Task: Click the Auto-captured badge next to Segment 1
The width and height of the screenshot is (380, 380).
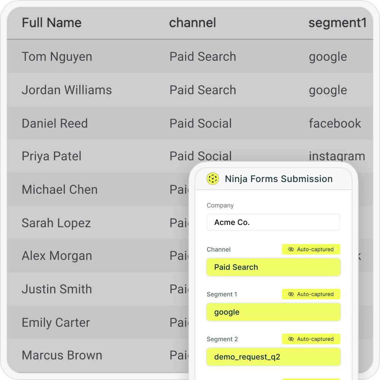Action: point(311,294)
